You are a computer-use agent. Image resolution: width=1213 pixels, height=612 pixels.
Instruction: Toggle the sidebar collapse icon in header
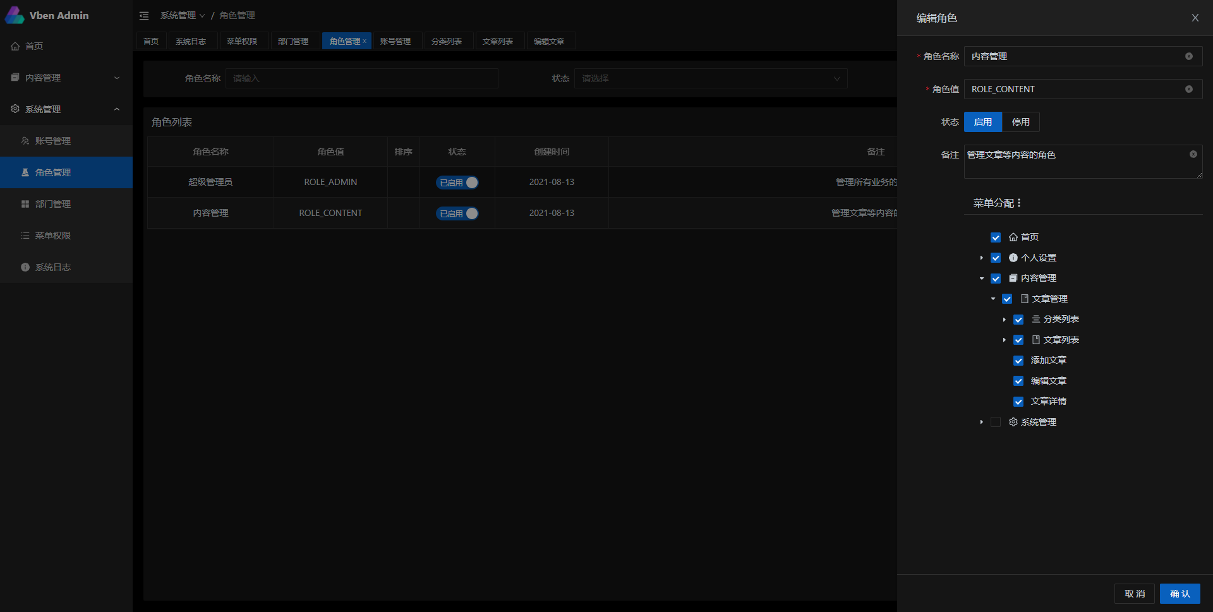[144, 16]
